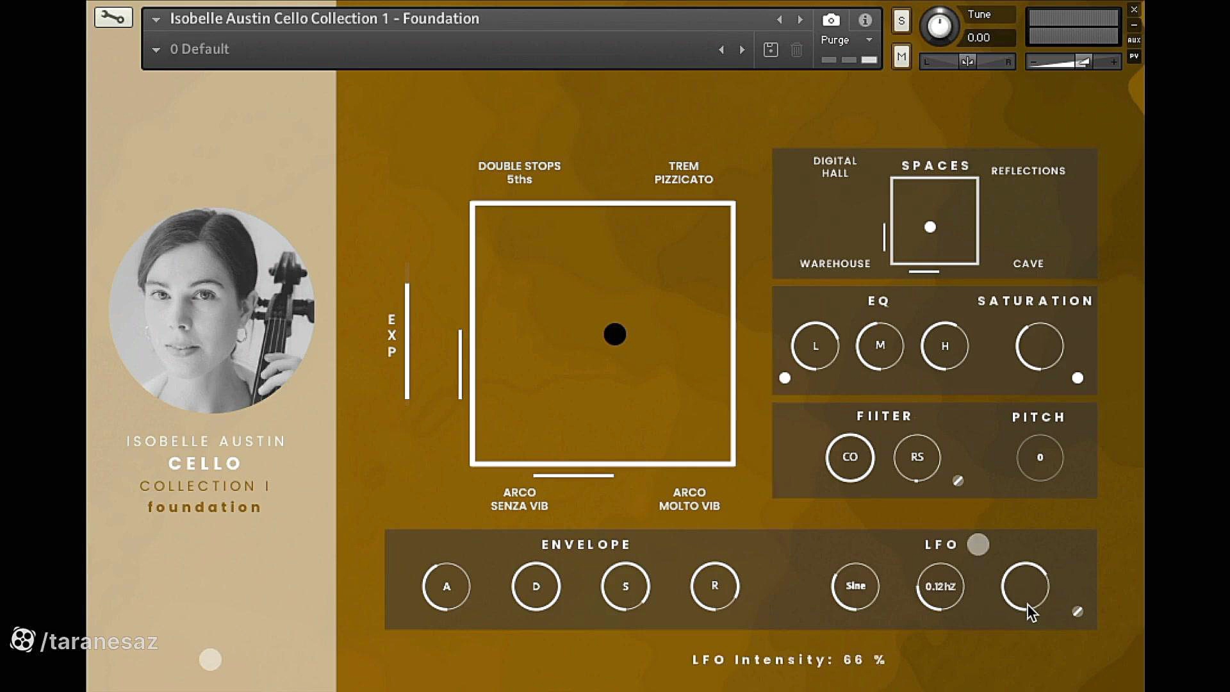Toggle the Mute M button
This screenshot has height=692, width=1230.
point(901,56)
